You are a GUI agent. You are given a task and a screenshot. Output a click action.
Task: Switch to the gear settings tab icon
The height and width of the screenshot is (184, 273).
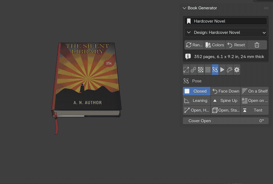pos(237,70)
